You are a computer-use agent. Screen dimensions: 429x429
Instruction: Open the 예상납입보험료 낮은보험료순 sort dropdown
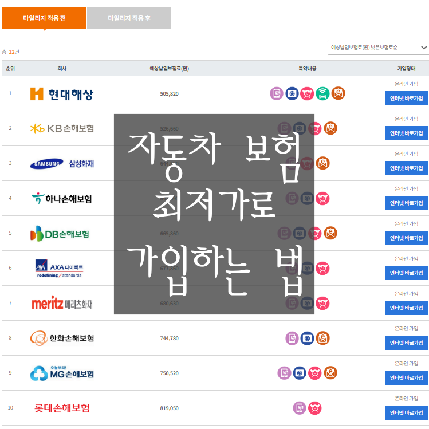point(378,48)
